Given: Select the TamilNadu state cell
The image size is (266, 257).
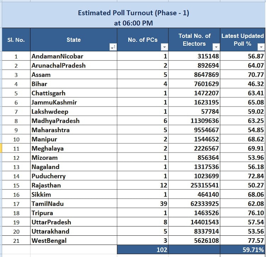Looking at the screenshot, I should [73, 204].
